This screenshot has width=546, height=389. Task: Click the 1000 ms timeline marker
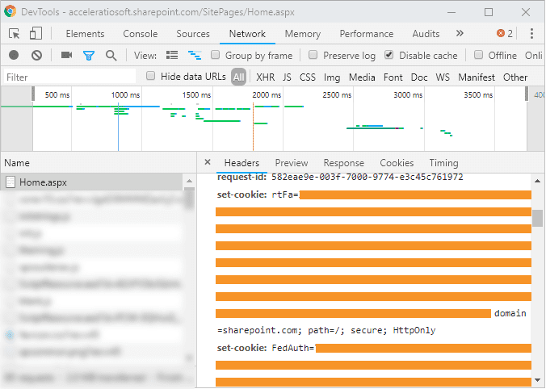125,94
